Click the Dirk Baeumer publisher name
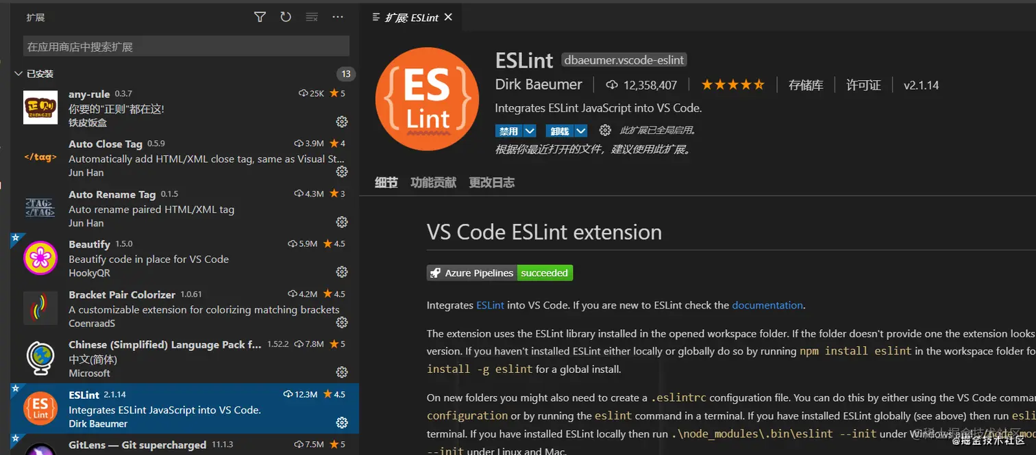This screenshot has height=455, width=1036. (539, 85)
